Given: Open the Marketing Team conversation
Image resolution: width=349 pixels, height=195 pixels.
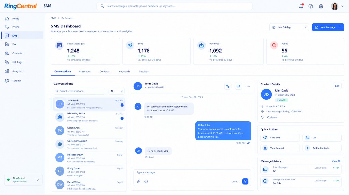Looking at the screenshot, I should [89, 117].
